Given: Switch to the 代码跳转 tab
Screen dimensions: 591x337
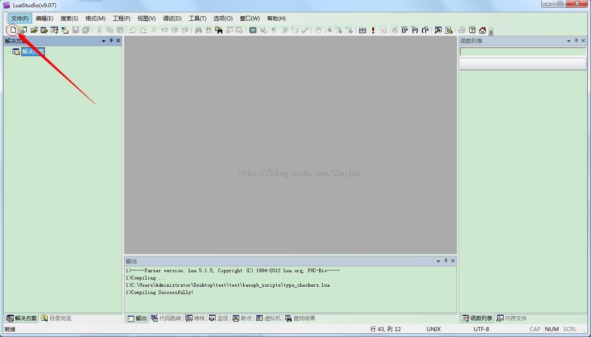Looking at the screenshot, I should click(166, 318).
